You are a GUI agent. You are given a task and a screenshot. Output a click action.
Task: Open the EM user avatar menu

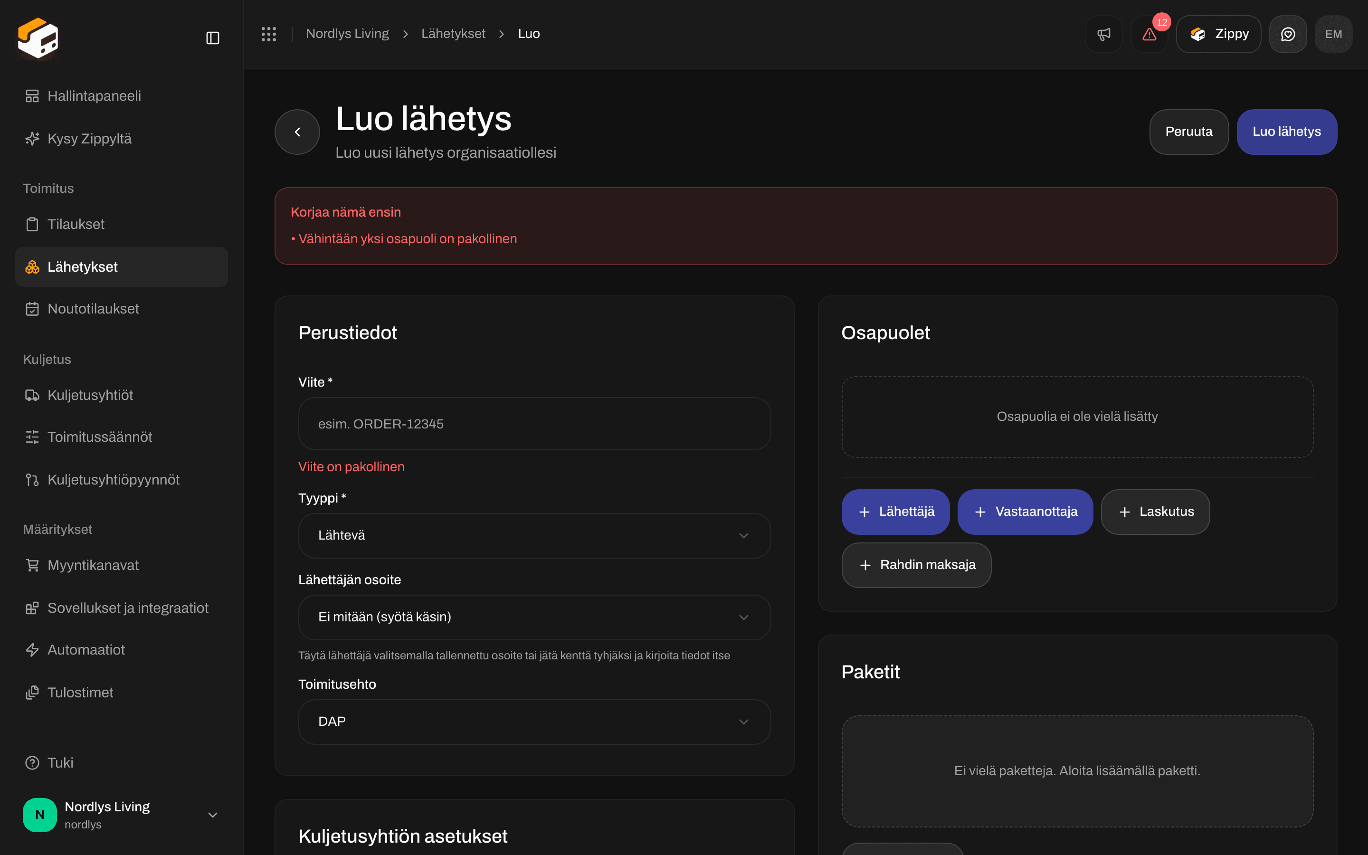tap(1333, 34)
